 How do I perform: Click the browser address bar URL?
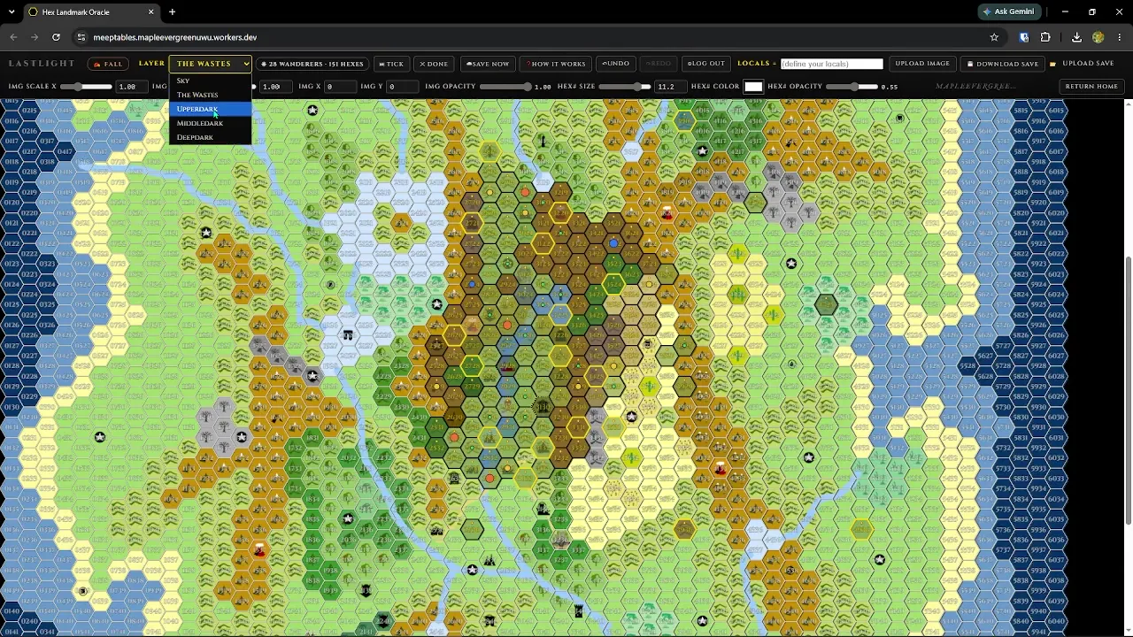(175, 37)
